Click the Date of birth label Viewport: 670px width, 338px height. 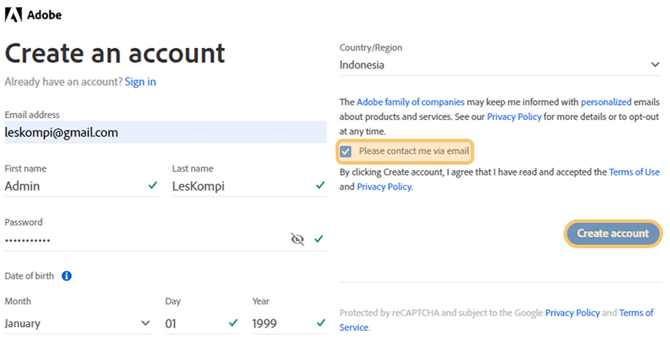(x=30, y=276)
